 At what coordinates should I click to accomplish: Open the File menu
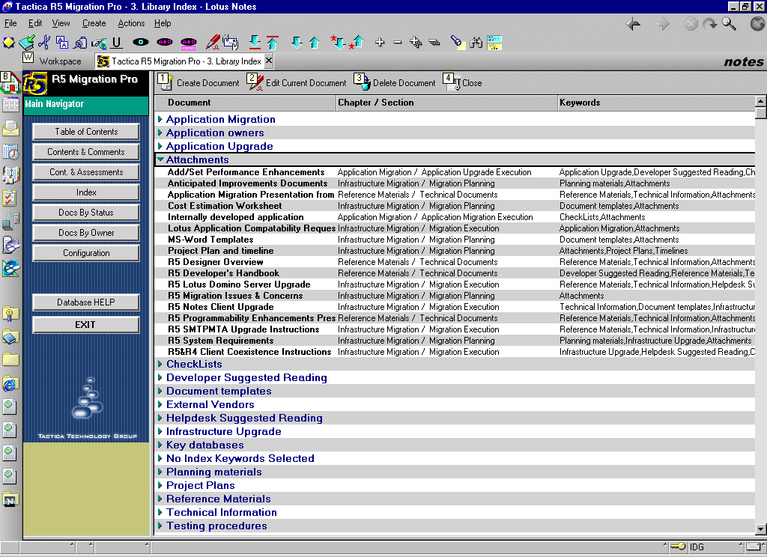pyautogui.click(x=10, y=23)
